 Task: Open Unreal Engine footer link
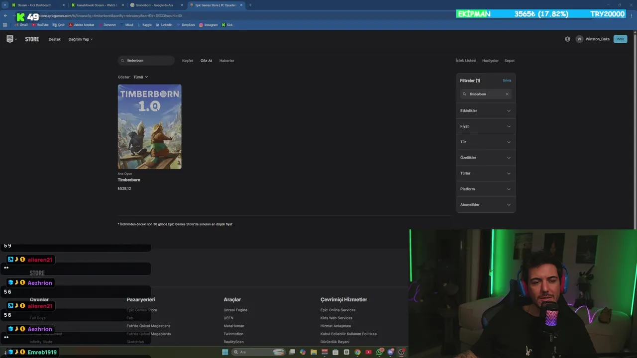235,310
